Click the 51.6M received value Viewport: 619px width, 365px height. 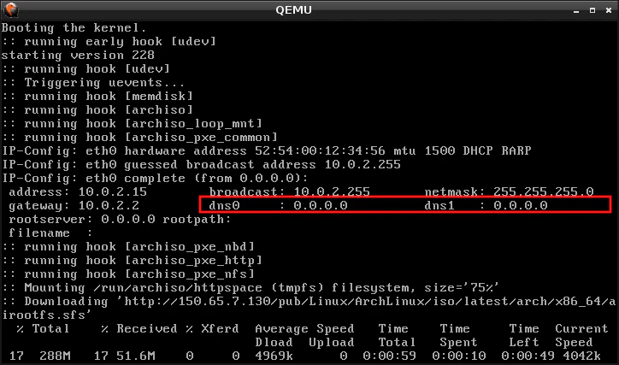pyautogui.click(x=135, y=356)
